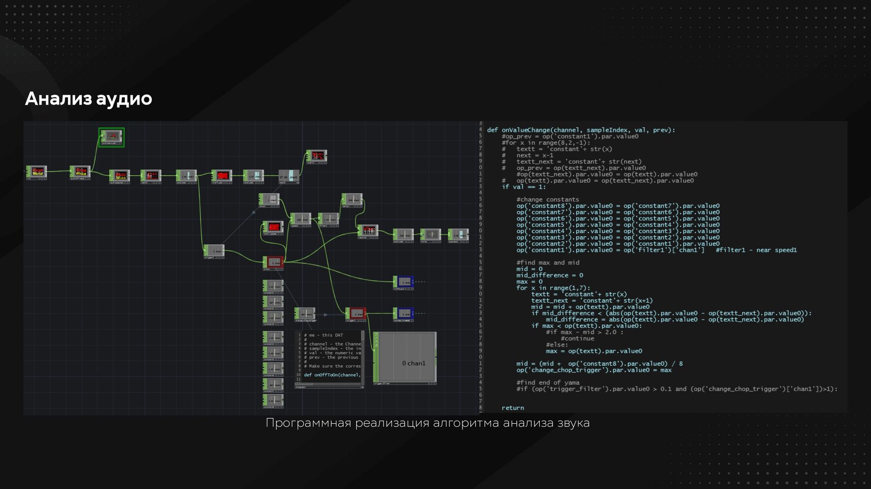Click the slide title 'Анализ аудио'

coord(89,98)
